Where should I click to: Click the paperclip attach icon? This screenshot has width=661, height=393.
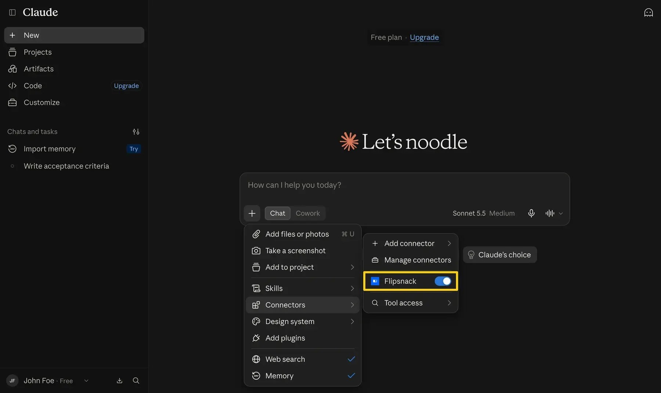(256, 234)
